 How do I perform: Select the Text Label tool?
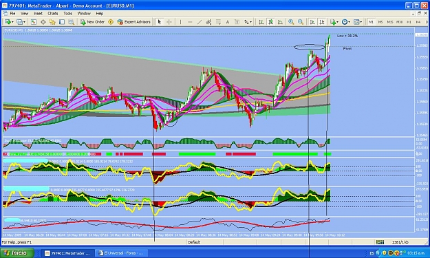(x=237, y=22)
